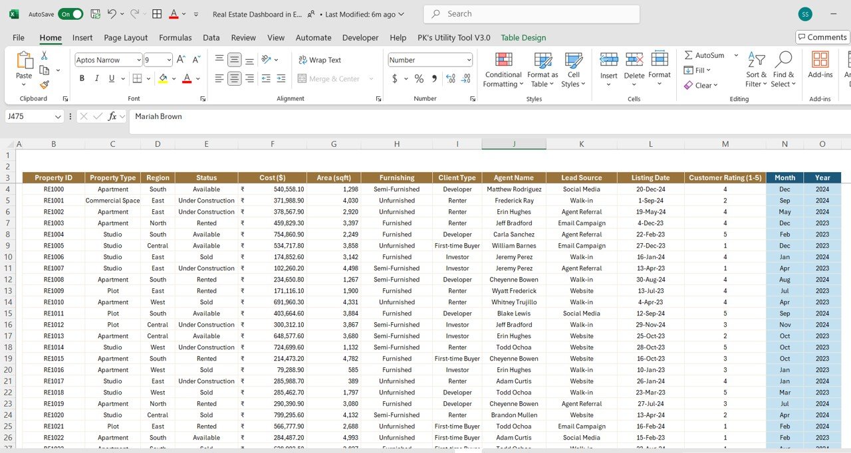Toggle Wrap Text for the cell
Viewport: 851px width, 453px height.
pyautogui.click(x=319, y=60)
